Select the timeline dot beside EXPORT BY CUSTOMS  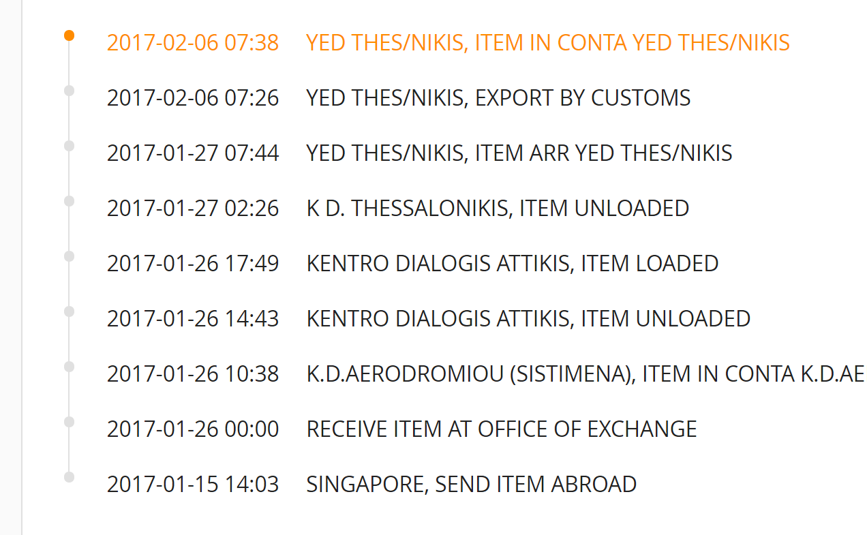[x=69, y=91]
